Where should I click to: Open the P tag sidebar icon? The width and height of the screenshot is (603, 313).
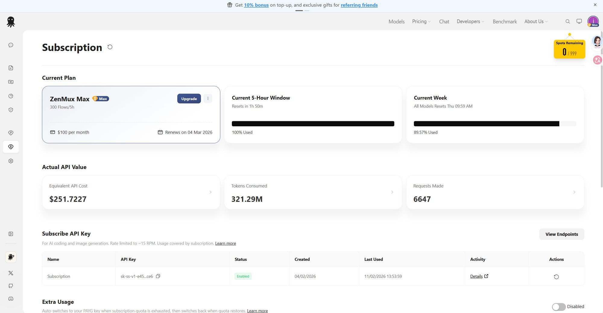(x=11, y=133)
